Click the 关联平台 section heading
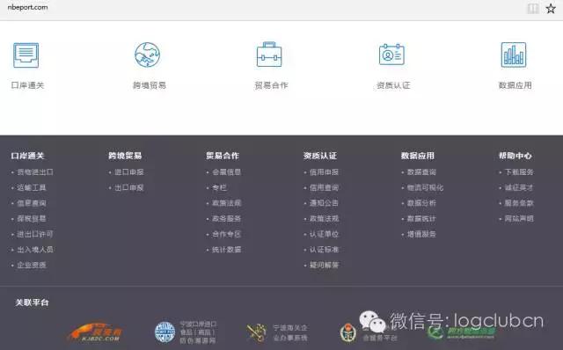563x350 pixels. [x=32, y=303]
